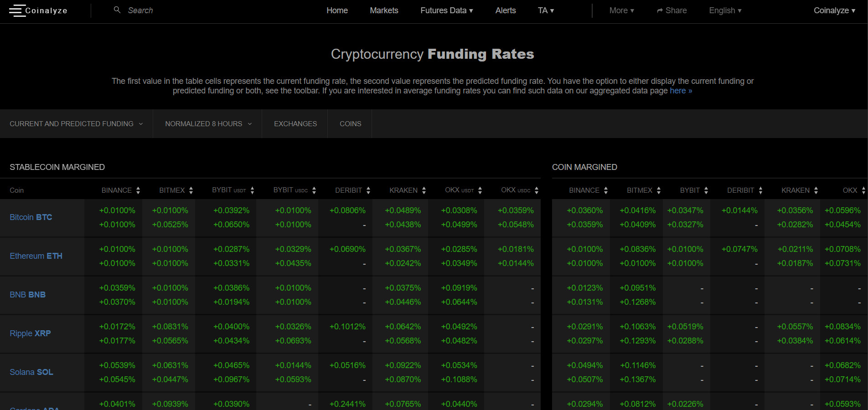The height and width of the screenshot is (410, 868).
Task: Click Ripple Deribit rate +0.1012%
Action: 347,327
